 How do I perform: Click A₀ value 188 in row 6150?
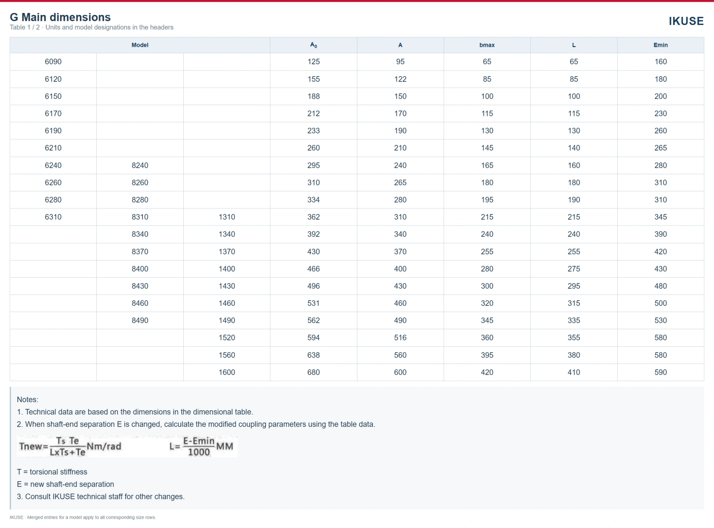tap(313, 96)
